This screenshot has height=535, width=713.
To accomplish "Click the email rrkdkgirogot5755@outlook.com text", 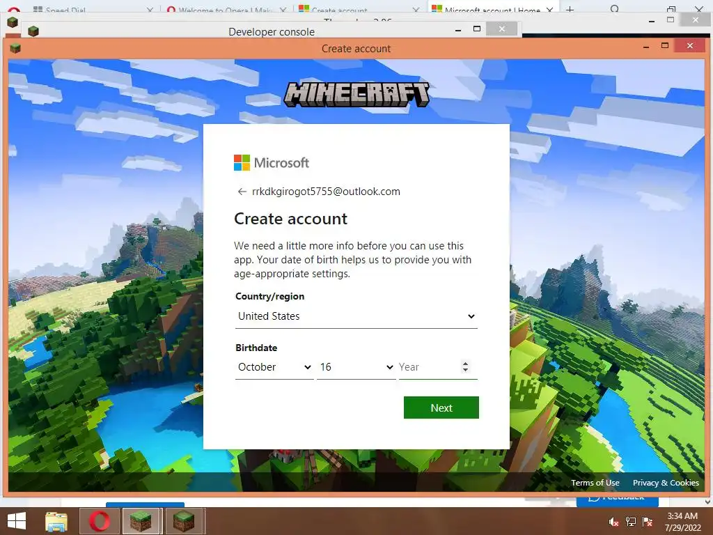I will pyautogui.click(x=326, y=192).
